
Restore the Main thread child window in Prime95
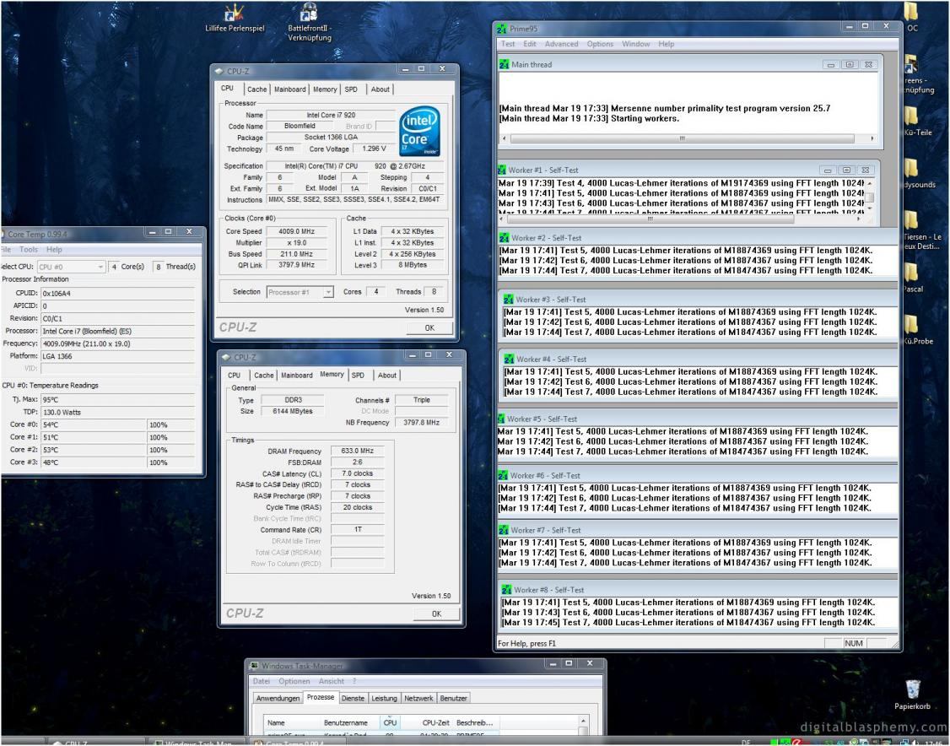click(x=850, y=64)
